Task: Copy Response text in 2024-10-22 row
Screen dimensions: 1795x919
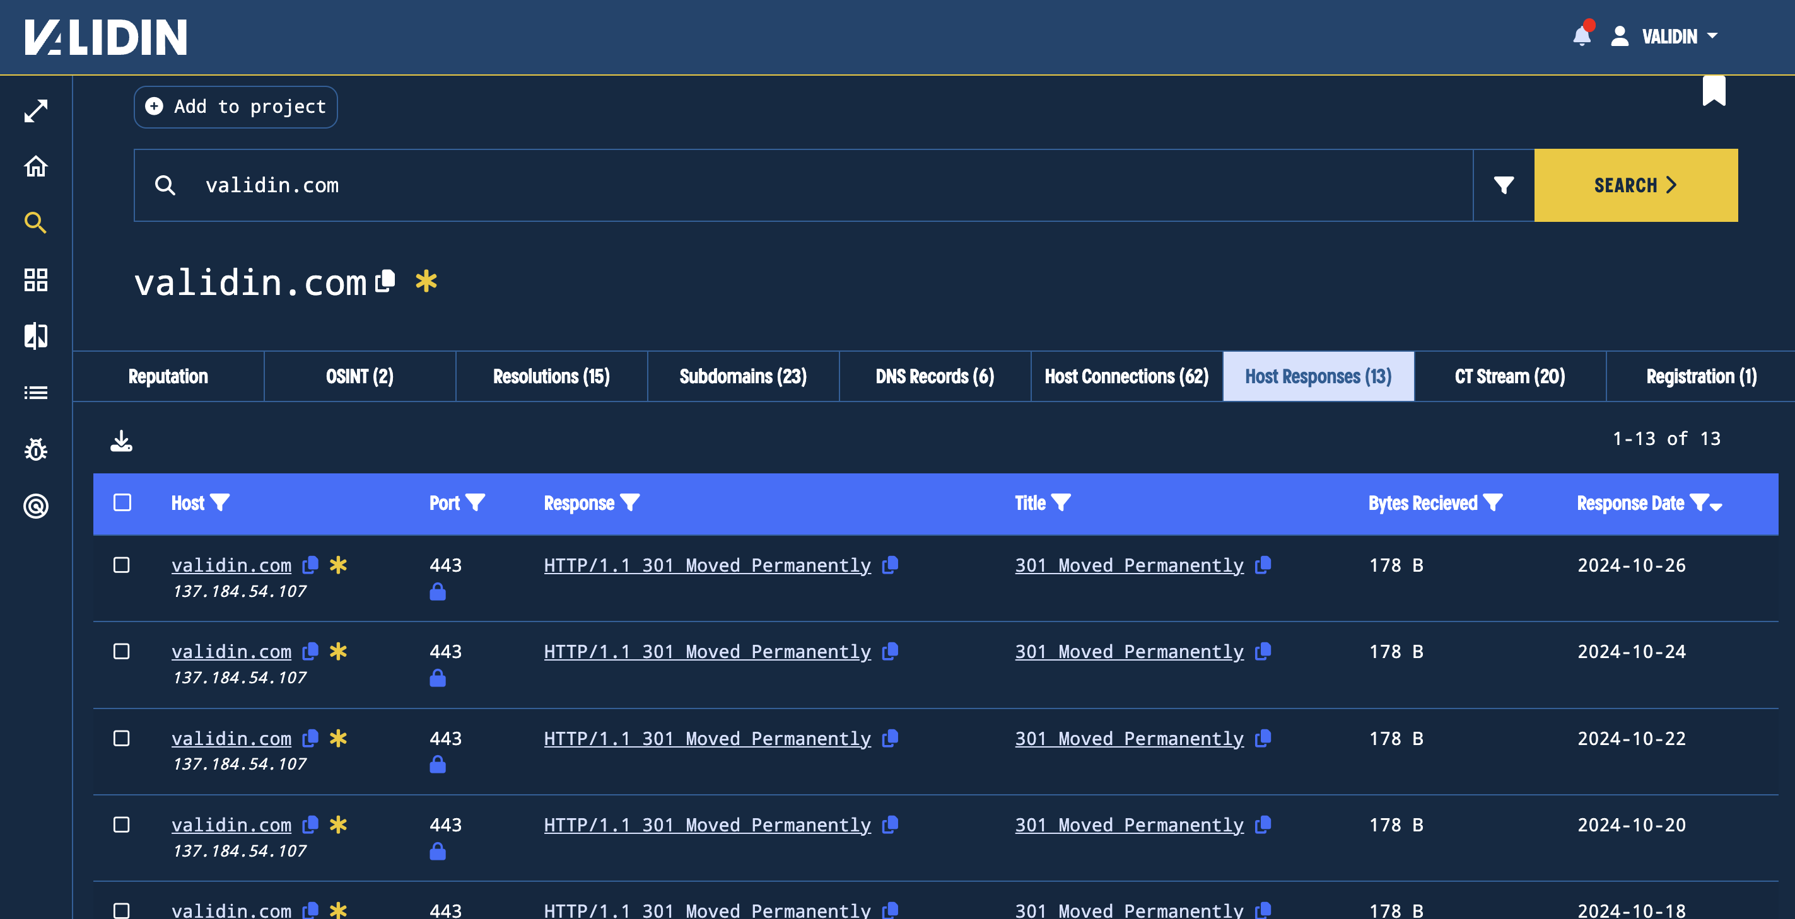Action: pos(890,738)
